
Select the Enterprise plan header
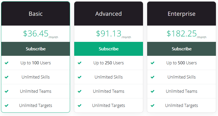point(182,14)
